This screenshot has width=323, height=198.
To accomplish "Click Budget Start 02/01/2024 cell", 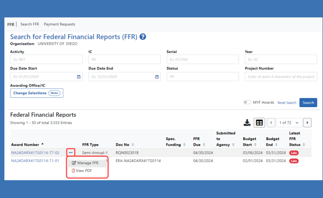I will (253, 161).
